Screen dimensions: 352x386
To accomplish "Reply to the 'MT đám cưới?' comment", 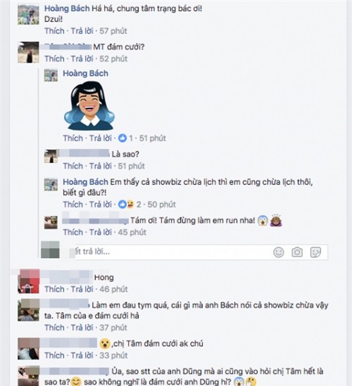I will 82,59.
